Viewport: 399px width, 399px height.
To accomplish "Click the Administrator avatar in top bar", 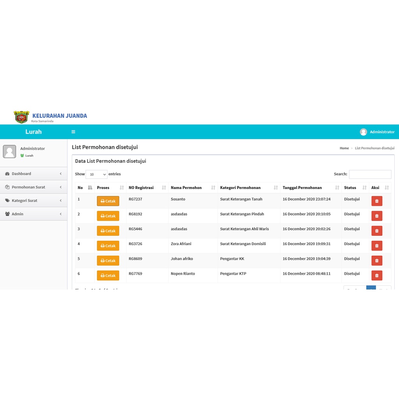I will pyautogui.click(x=364, y=132).
